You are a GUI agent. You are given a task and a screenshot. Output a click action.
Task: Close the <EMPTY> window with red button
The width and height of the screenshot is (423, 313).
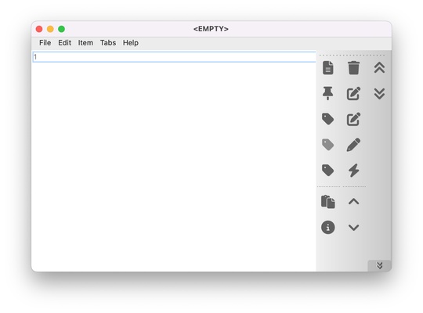[39, 29]
